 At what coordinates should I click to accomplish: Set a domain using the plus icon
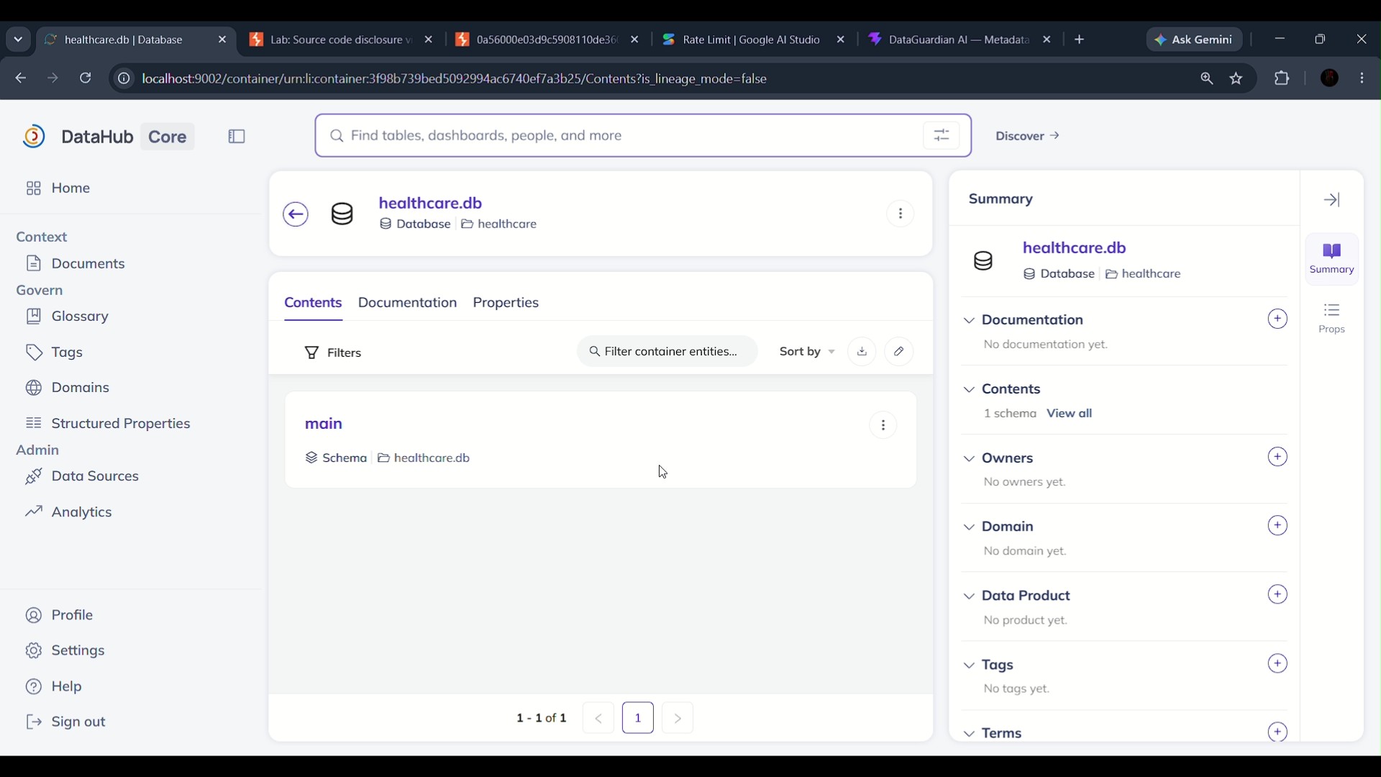point(1277,526)
